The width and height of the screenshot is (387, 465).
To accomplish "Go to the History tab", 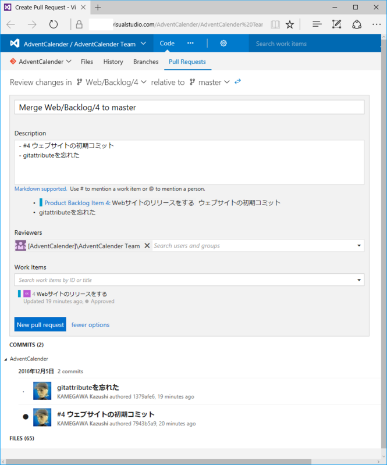I will click(x=113, y=62).
